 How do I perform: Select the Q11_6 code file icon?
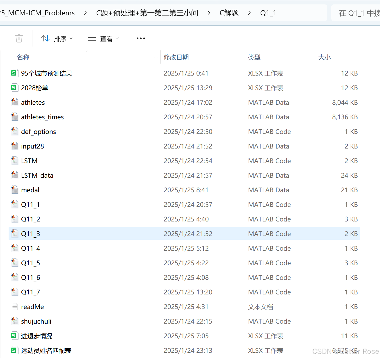click(x=15, y=277)
